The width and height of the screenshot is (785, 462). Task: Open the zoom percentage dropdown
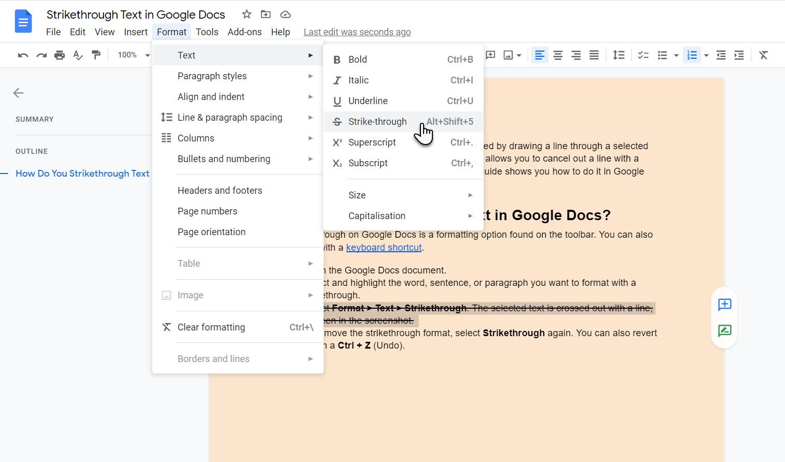(132, 54)
